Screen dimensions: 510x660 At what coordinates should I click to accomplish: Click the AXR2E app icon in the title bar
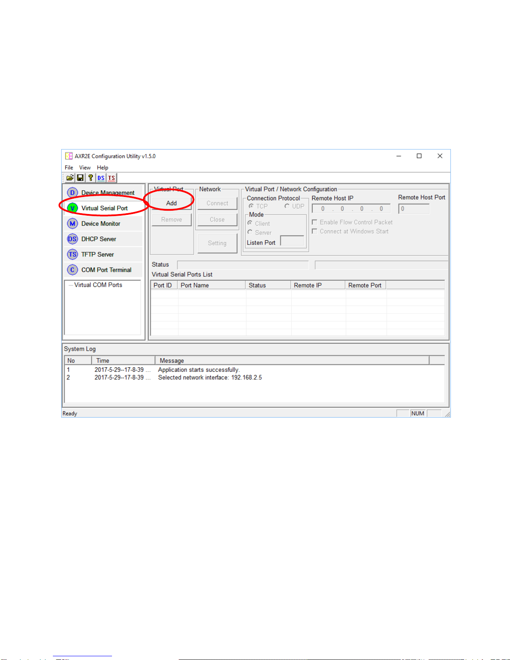[69, 156]
